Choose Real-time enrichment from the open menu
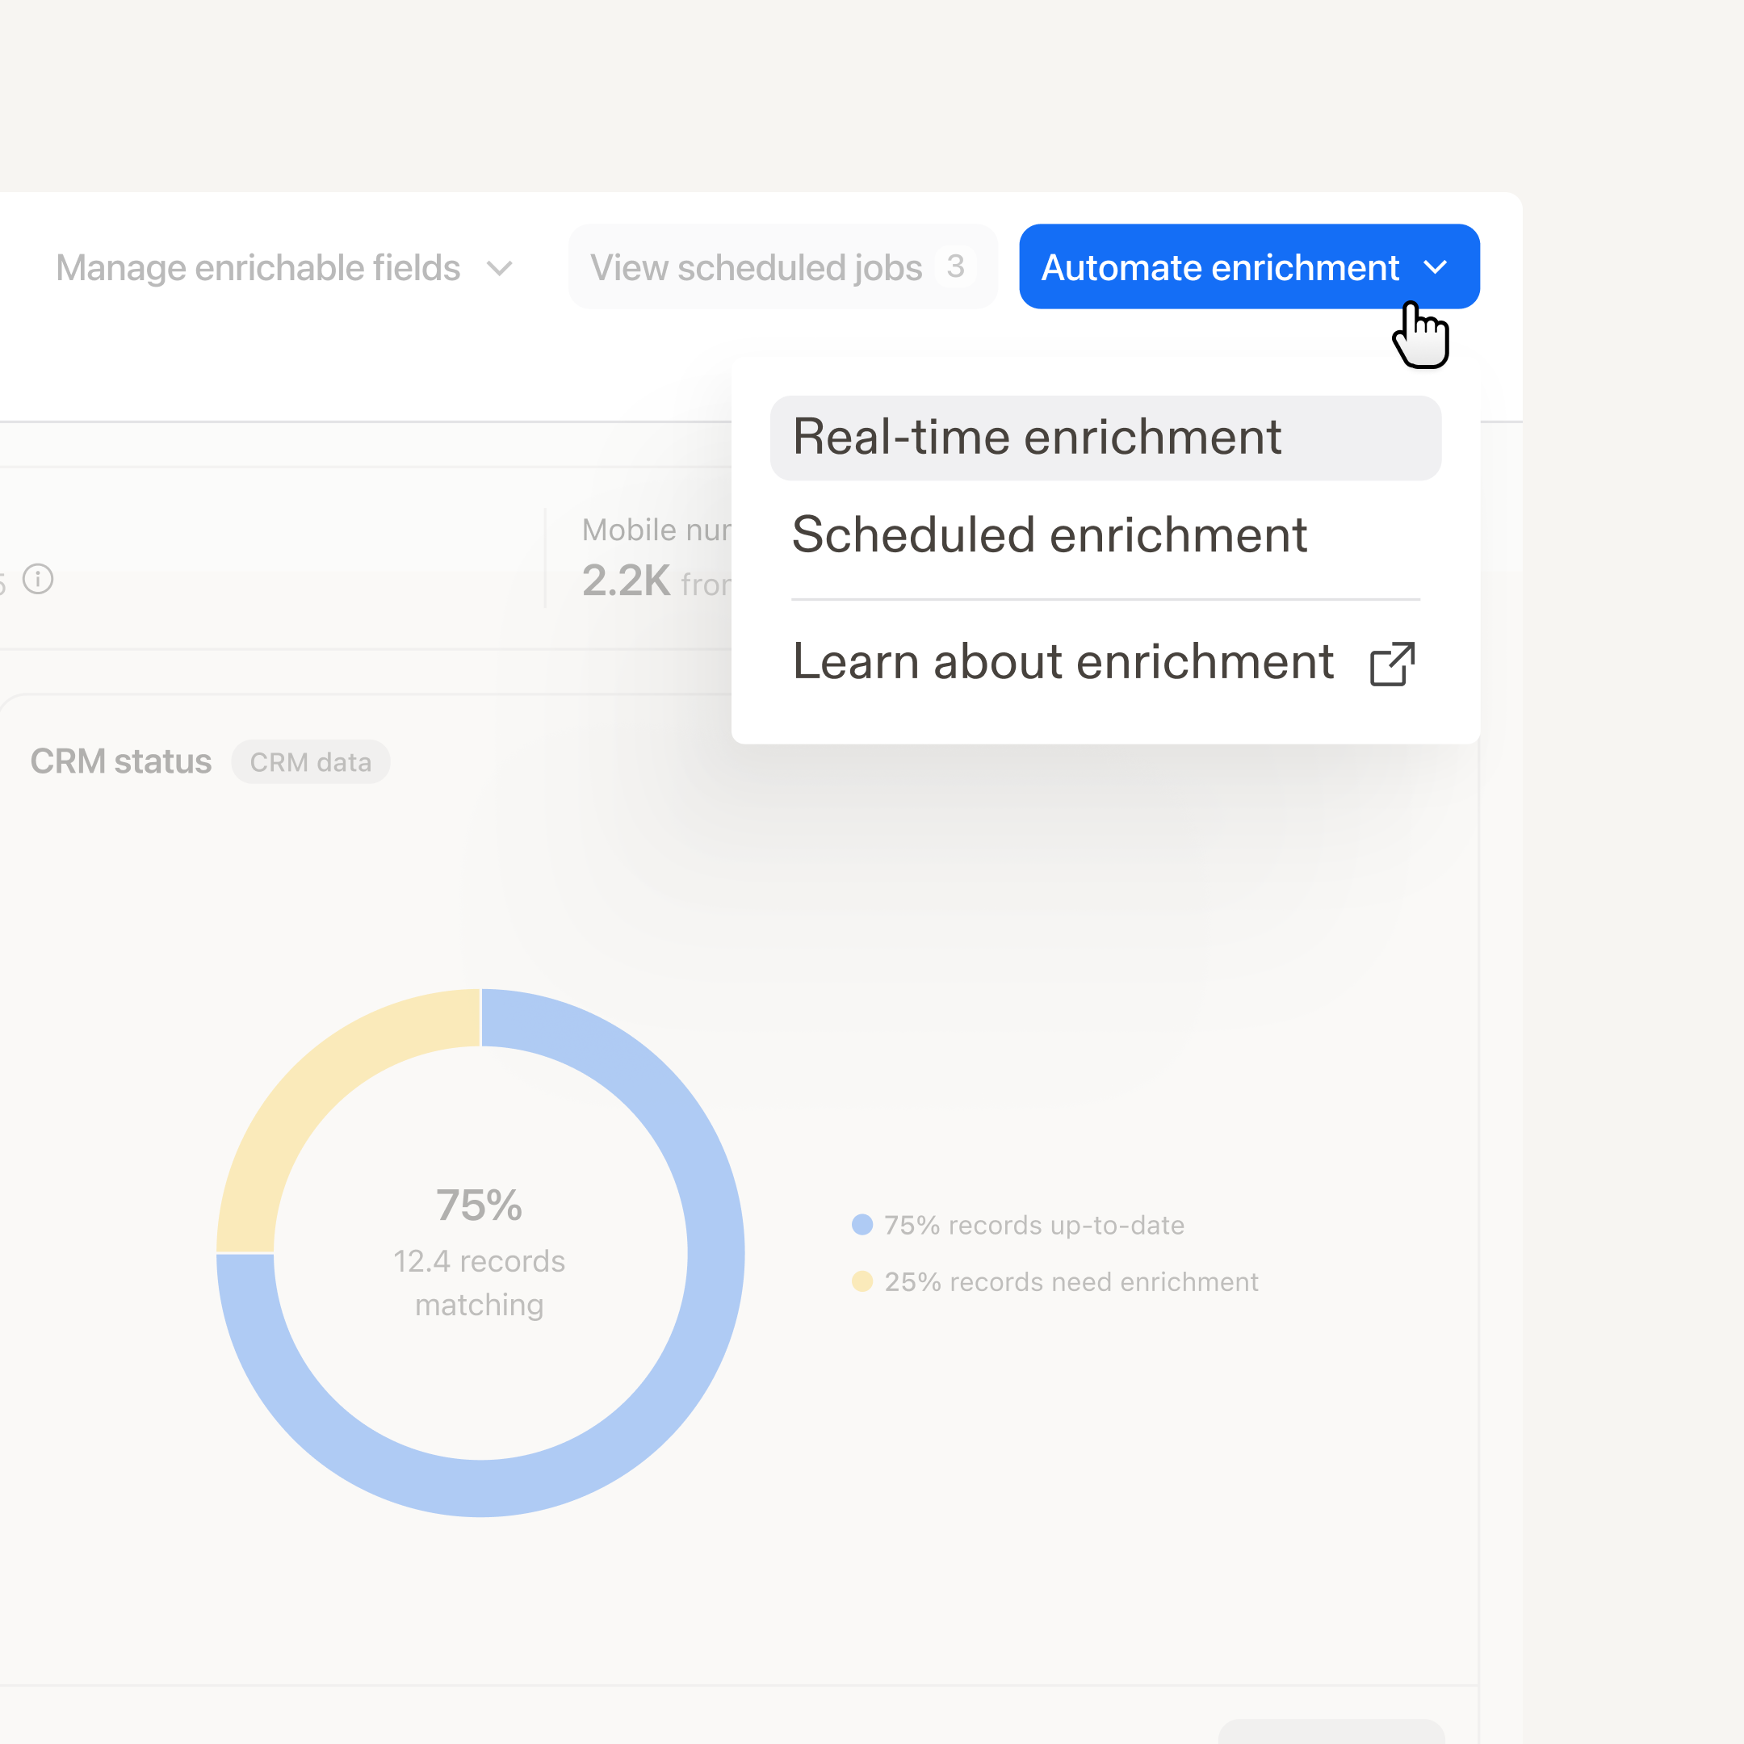Screen dimensions: 1744x1744 [1036, 438]
